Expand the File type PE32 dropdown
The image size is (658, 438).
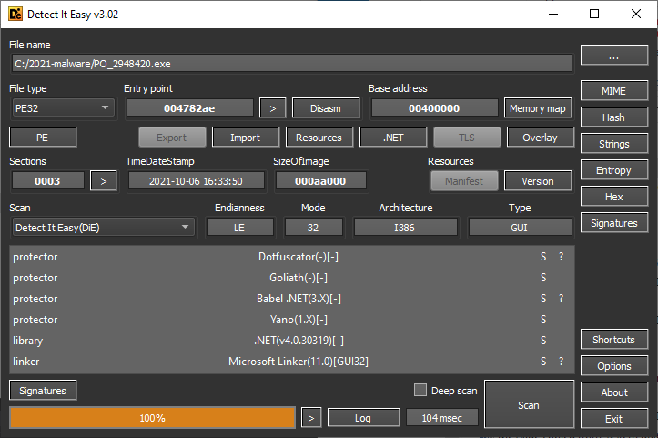pyautogui.click(x=62, y=108)
